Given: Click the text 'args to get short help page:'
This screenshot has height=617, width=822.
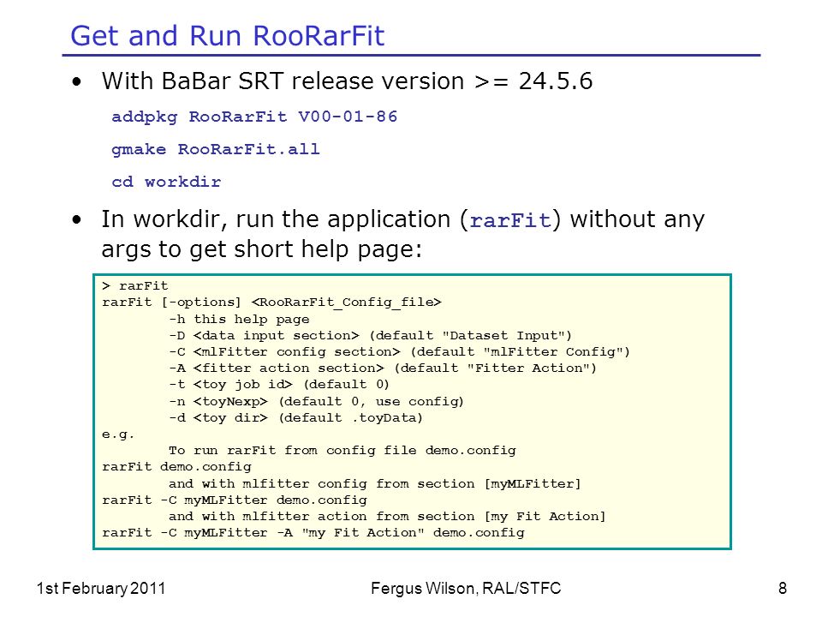Looking at the screenshot, I should coord(262,249).
